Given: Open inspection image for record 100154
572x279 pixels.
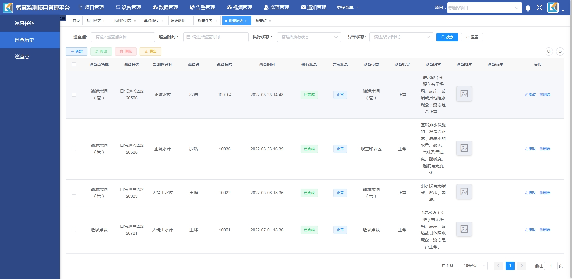Looking at the screenshot, I should point(464,94).
